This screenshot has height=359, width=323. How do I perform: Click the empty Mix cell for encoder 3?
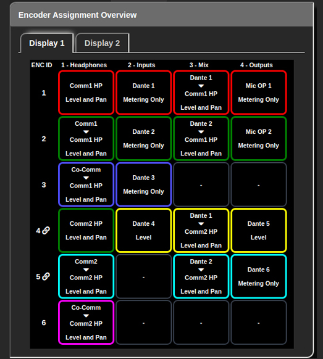point(201,184)
